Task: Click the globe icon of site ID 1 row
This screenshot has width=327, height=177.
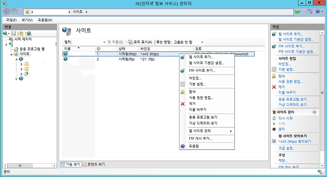Action: (66, 54)
